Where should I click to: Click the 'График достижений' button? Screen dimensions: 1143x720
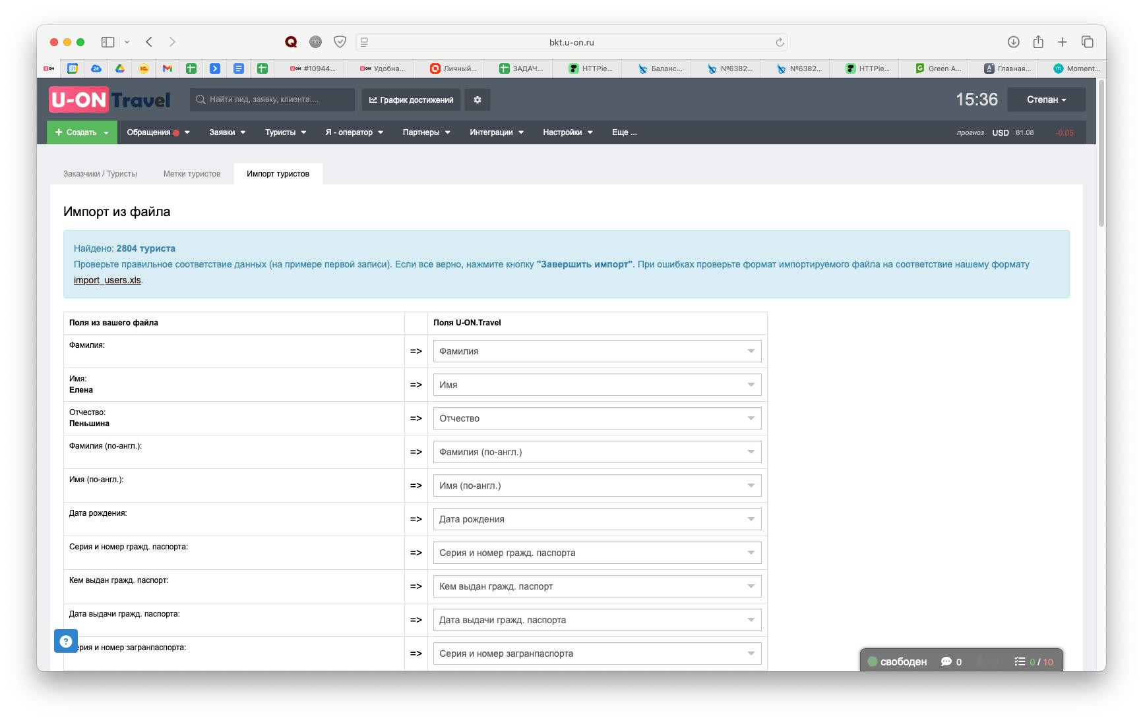[411, 99]
